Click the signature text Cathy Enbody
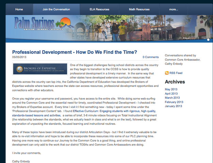 [21, 161]
